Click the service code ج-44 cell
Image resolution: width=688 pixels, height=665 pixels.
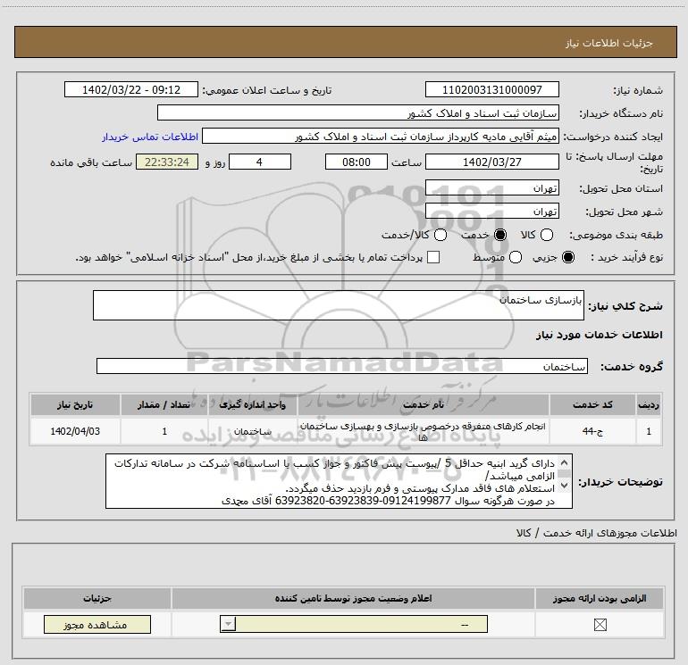(592, 431)
